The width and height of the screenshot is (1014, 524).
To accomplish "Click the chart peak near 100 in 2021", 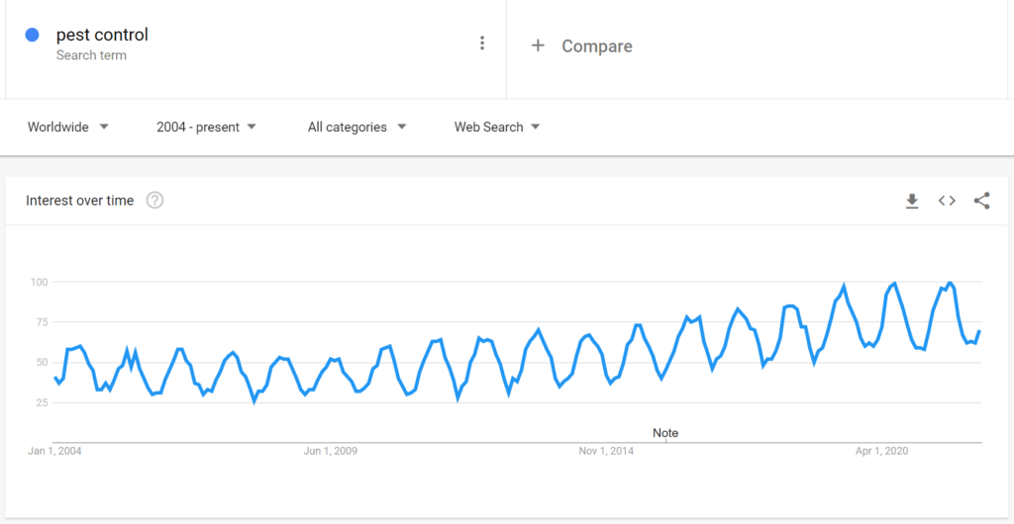I will tap(950, 283).
